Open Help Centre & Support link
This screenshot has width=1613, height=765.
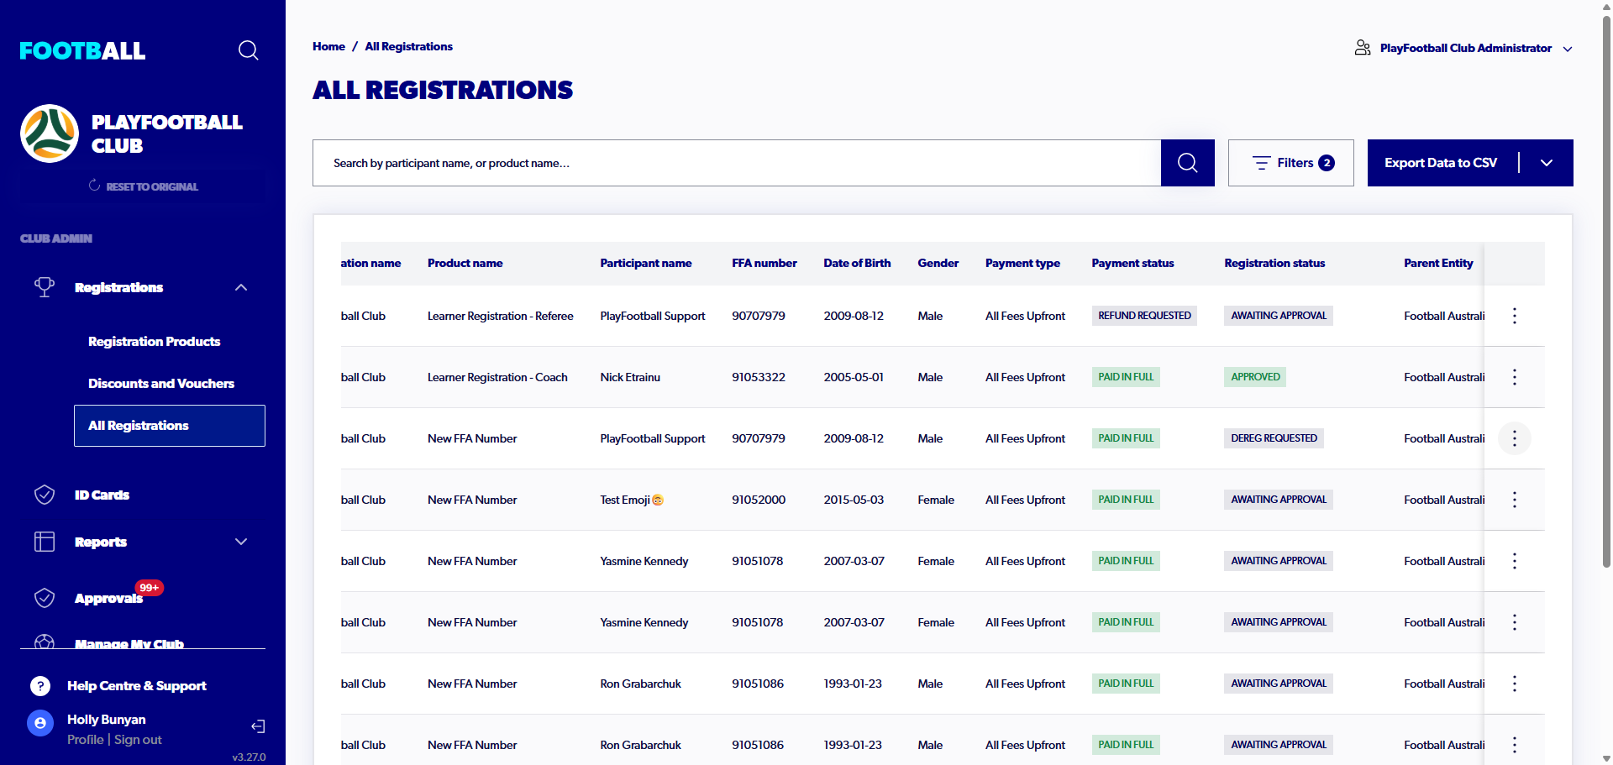coord(137,686)
